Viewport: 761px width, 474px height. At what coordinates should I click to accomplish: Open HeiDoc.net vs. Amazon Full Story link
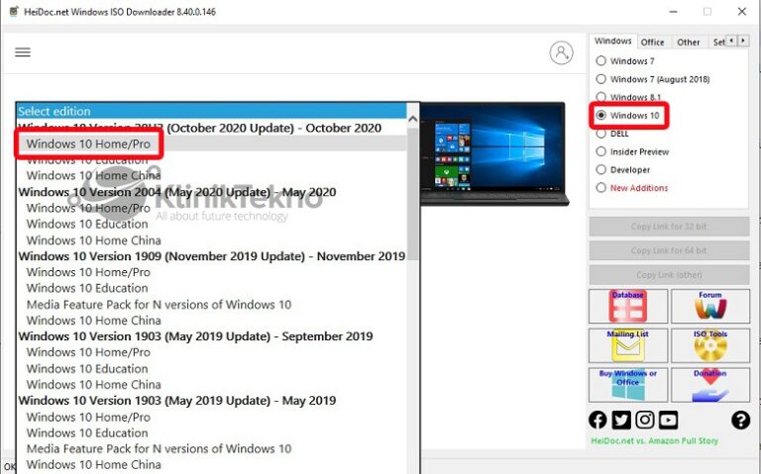tap(654, 440)
